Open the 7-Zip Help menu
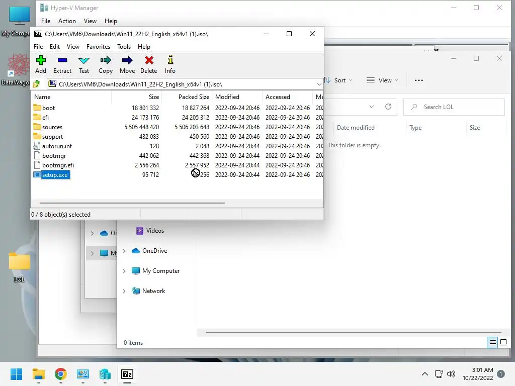Viewport: 515px width, 386px height. pos(144,47)
